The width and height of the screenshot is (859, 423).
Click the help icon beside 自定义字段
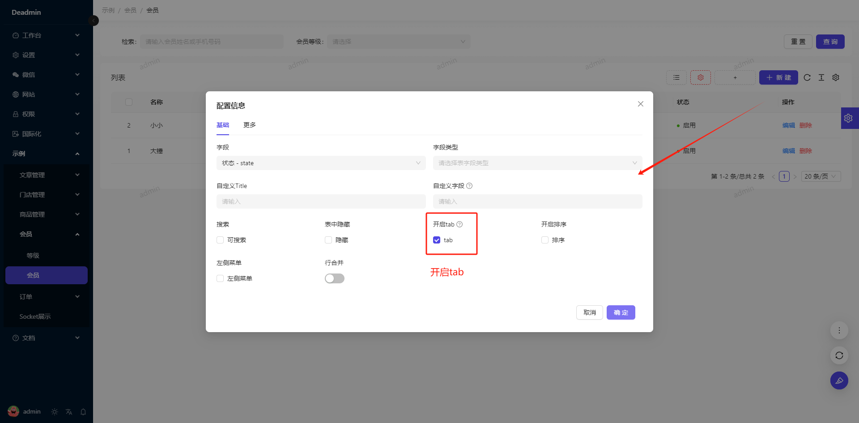pyautogui.click(x=469, y=186)
